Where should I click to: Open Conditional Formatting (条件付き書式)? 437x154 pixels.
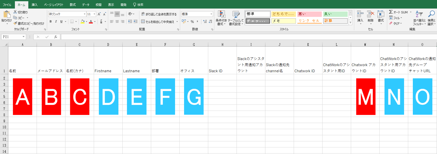click(221, 18)
